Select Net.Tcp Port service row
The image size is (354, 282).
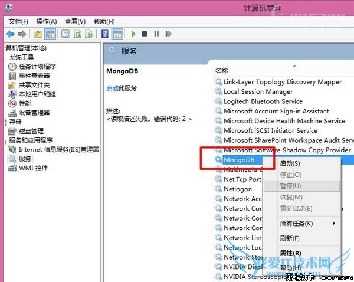tap(242, 179)
